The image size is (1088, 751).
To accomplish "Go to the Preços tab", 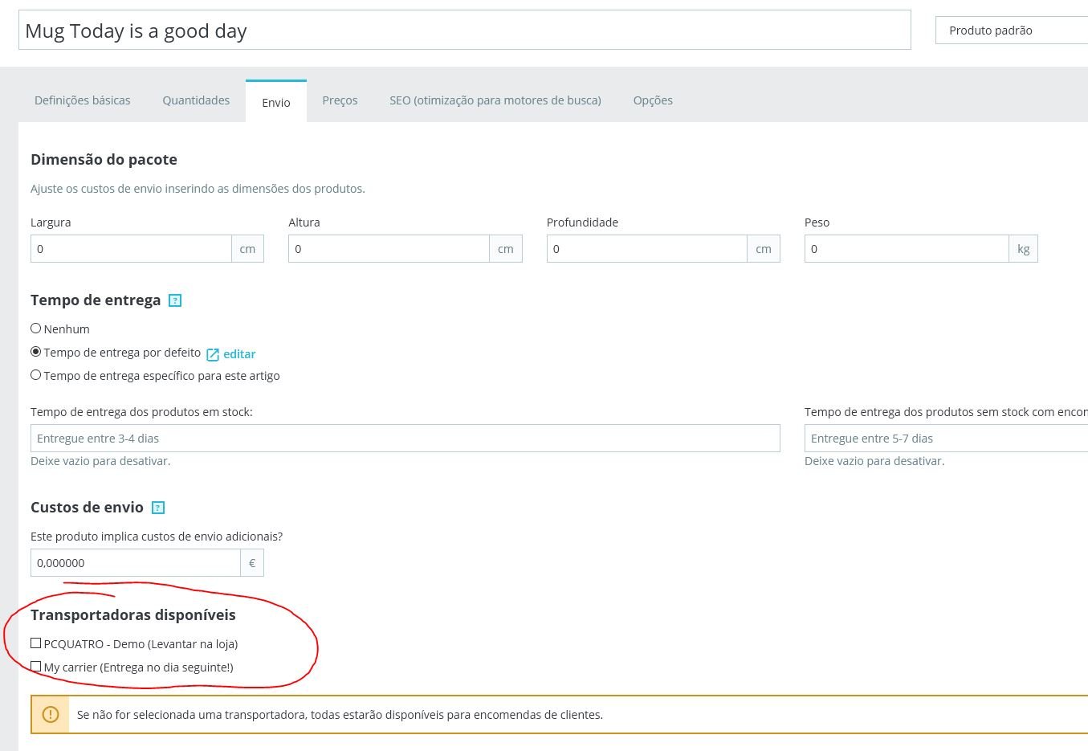I will [340, 100].
